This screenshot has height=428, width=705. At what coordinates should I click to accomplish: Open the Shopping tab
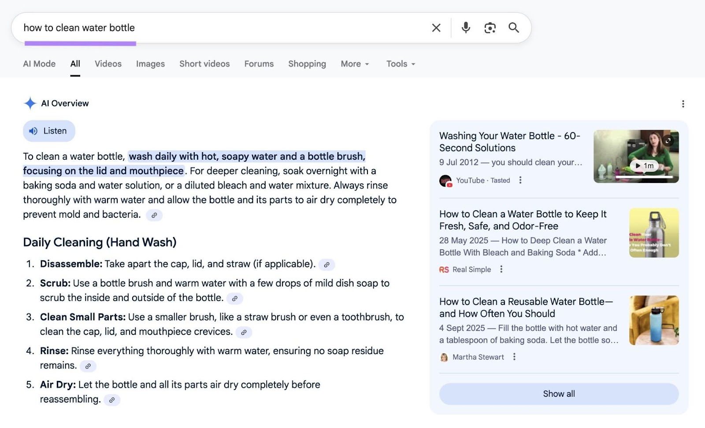(307, 64)
